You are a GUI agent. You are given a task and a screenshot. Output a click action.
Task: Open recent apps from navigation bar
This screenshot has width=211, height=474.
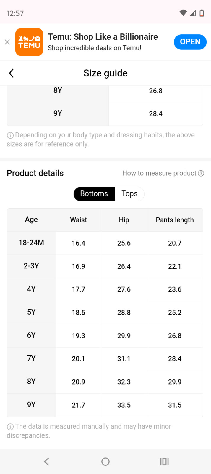pos(164,462)
